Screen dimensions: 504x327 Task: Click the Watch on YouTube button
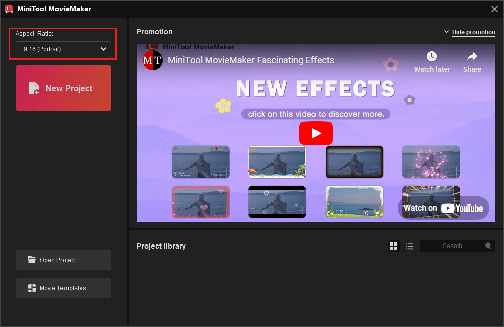click(443, 208)
